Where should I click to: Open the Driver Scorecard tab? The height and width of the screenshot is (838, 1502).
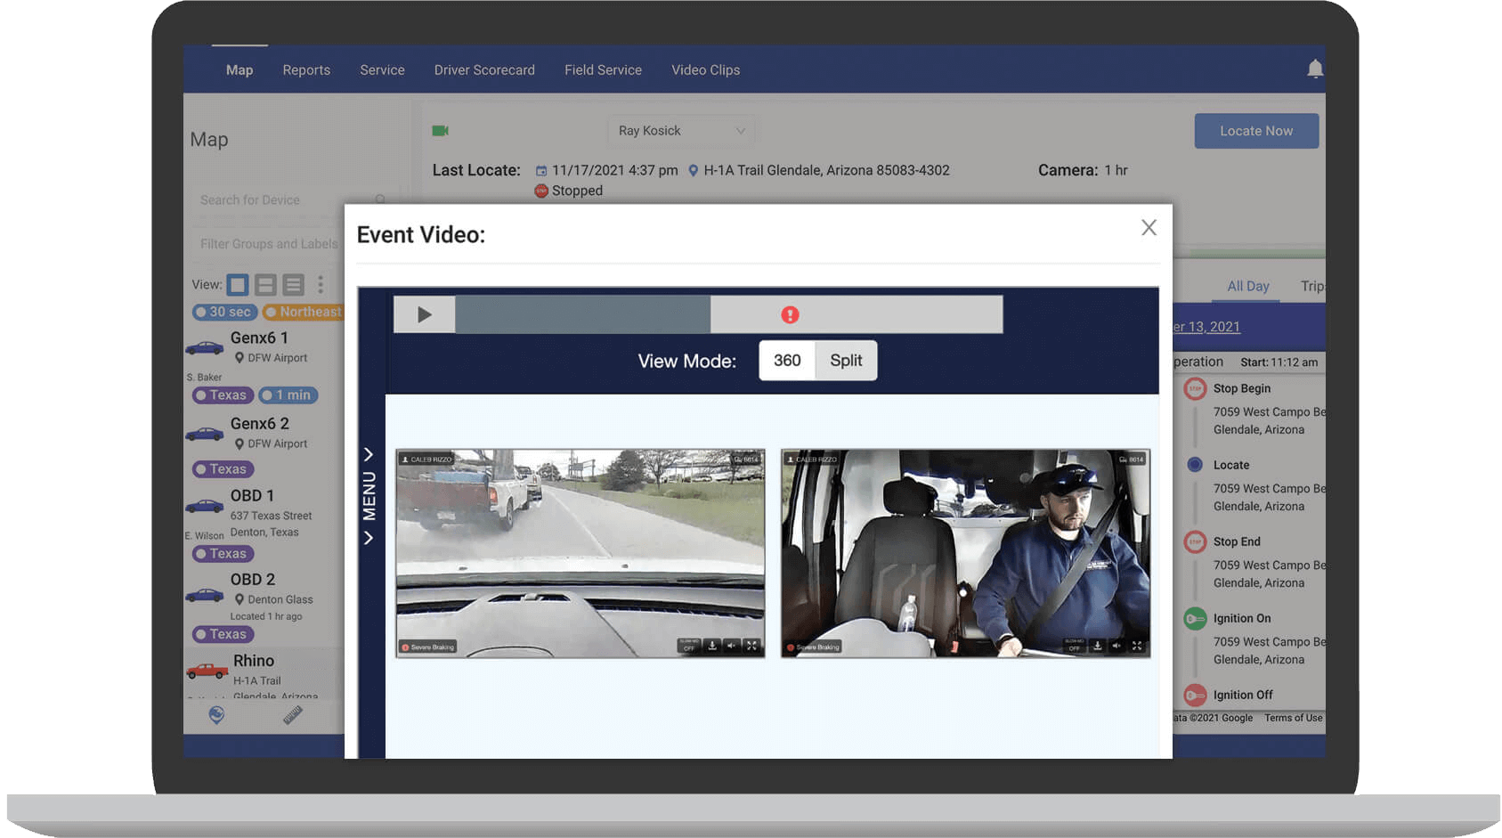click(484, 69)
